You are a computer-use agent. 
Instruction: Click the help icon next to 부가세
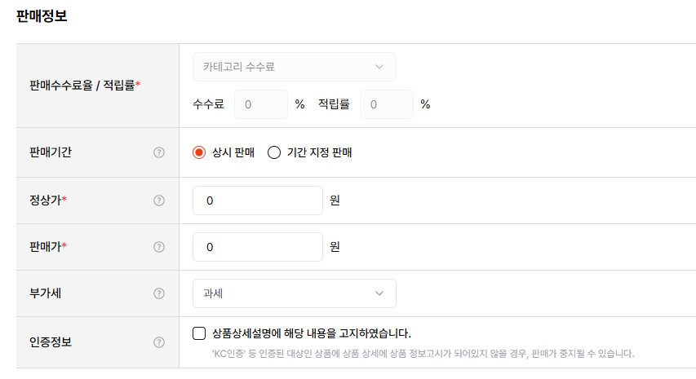[159, 293]
